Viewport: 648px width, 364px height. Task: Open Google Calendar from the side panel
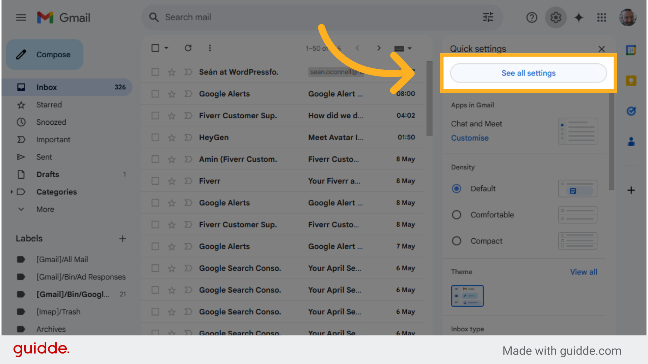click(x=631, y=50)
